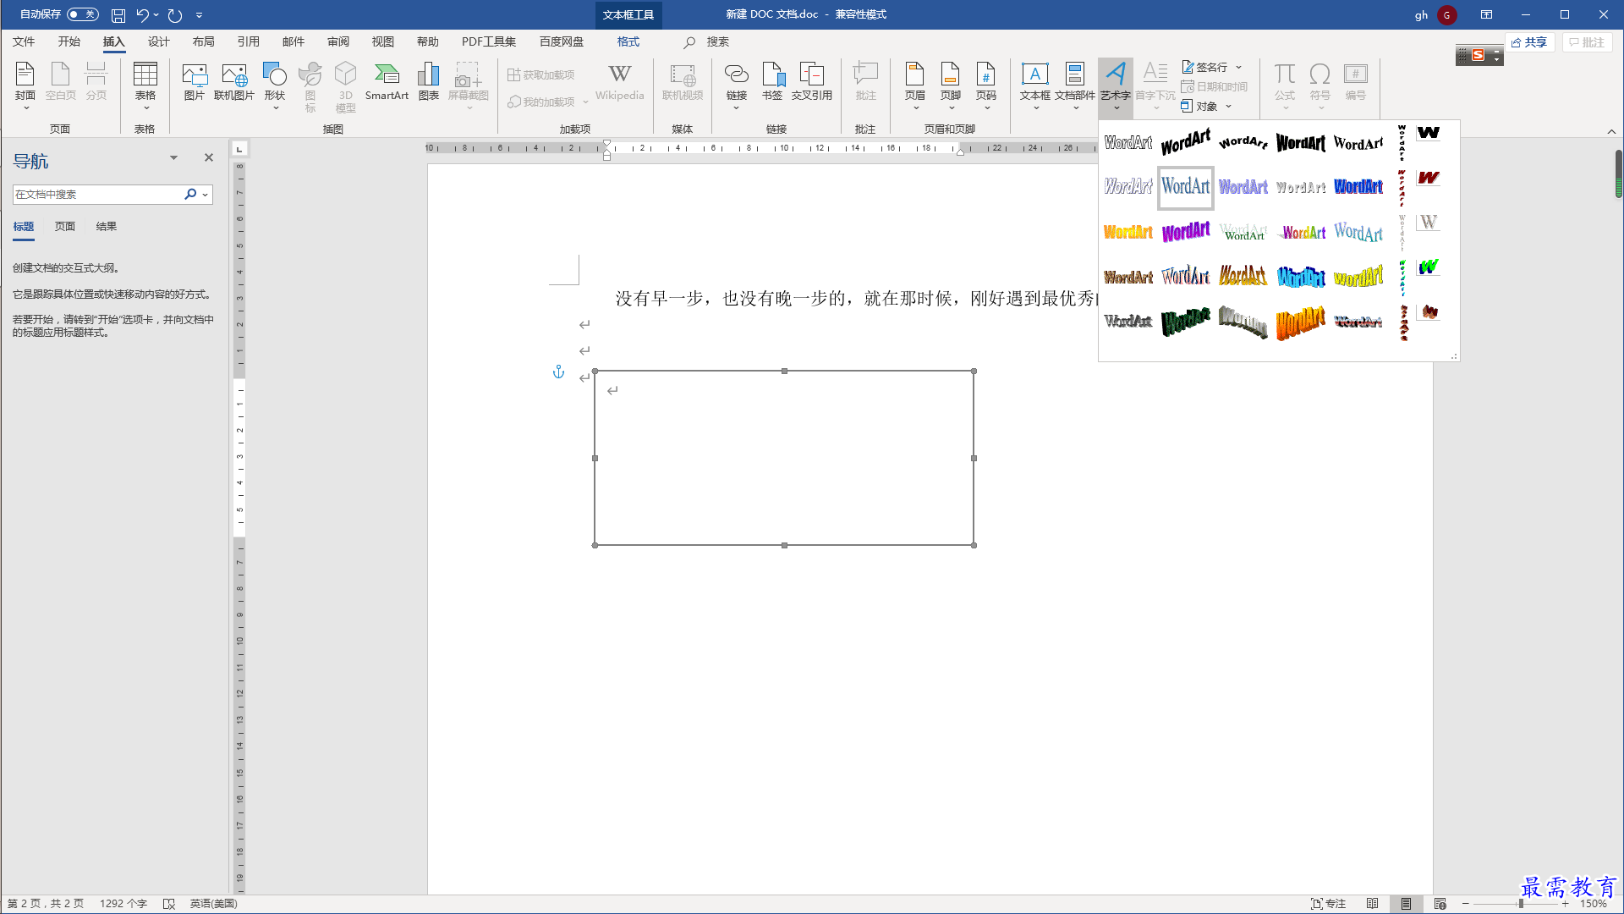Image resolution: width=1624 pixels, height=914 pixels.
Task: Click the 150% zoom level
Action: pyautogui.click(x=1594, y=904)
